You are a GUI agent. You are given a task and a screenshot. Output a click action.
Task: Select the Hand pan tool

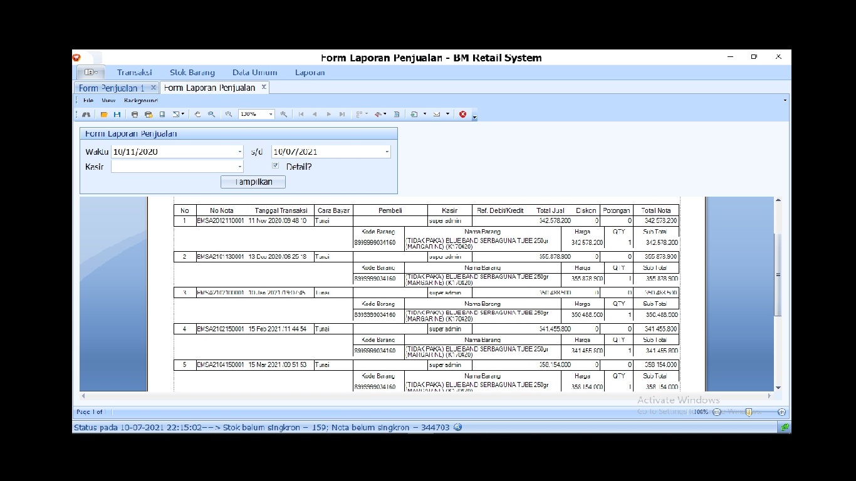[x=198, y=115]
